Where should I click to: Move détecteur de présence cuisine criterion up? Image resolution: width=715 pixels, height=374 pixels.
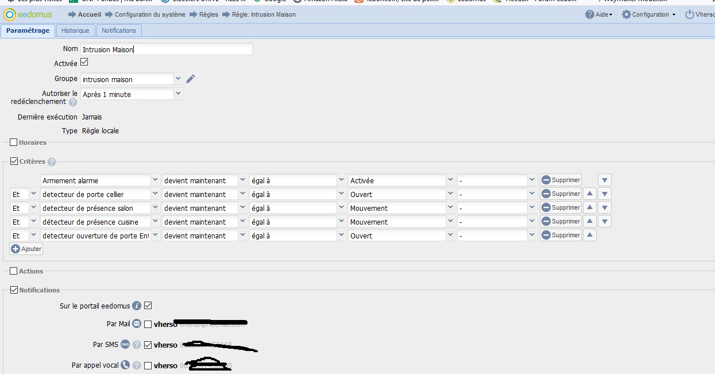point(590,221)
